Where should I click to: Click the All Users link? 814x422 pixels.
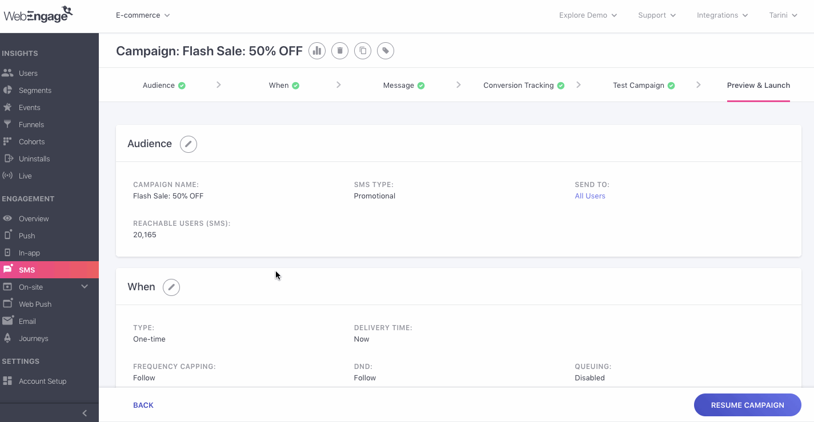590,196
